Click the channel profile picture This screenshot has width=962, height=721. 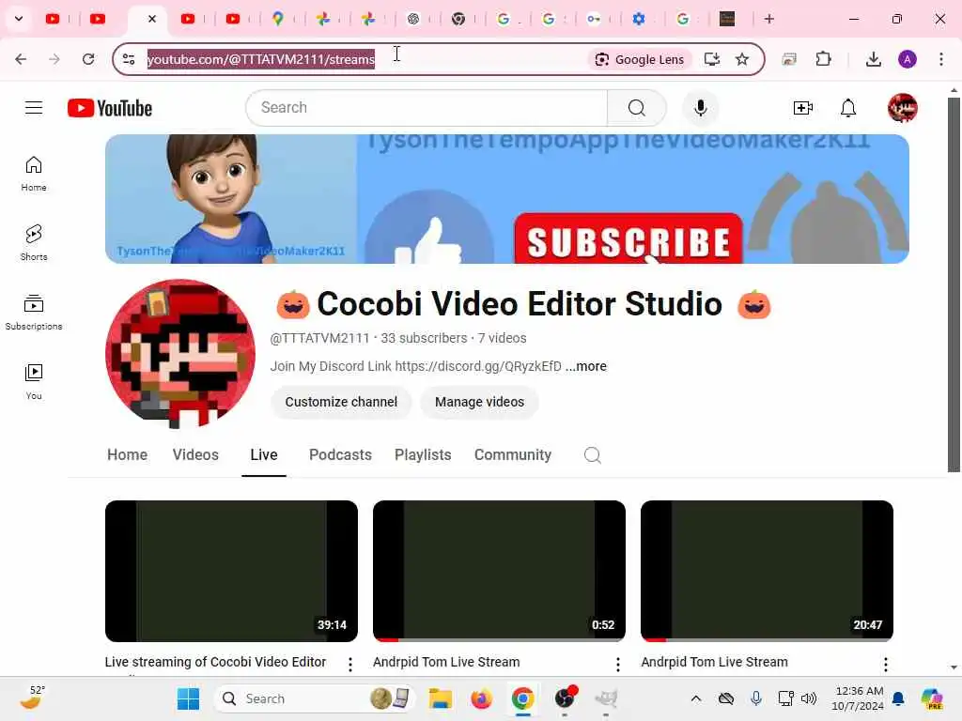[x=180, y=354]
